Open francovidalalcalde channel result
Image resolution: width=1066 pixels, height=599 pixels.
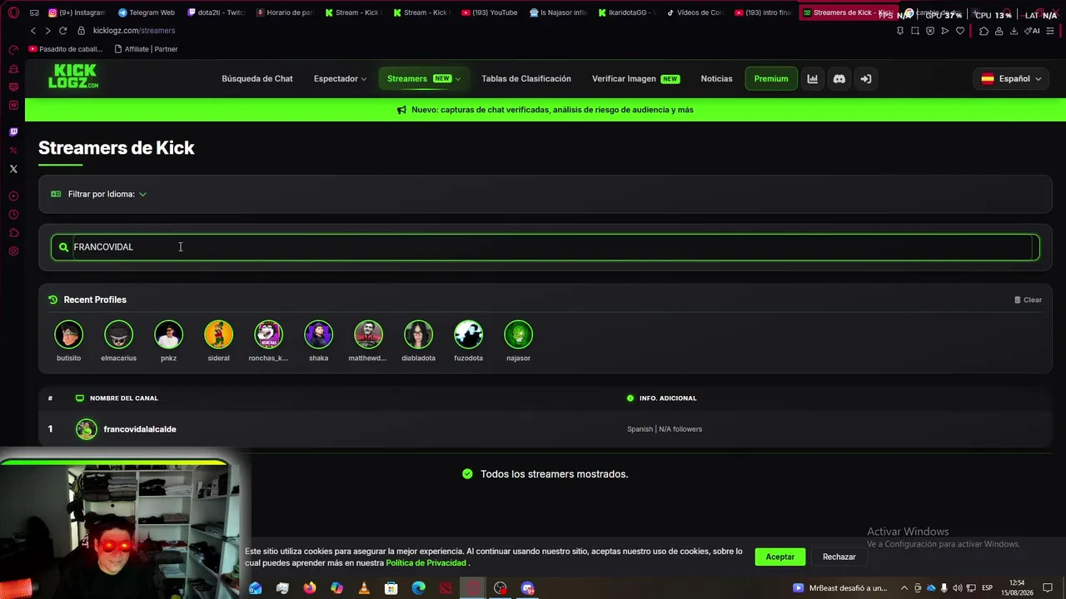pyautogui.click(x=140, y=429)
